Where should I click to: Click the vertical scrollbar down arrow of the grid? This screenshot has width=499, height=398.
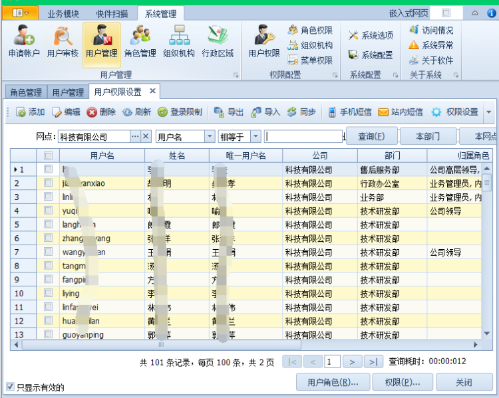coord(487,334)
